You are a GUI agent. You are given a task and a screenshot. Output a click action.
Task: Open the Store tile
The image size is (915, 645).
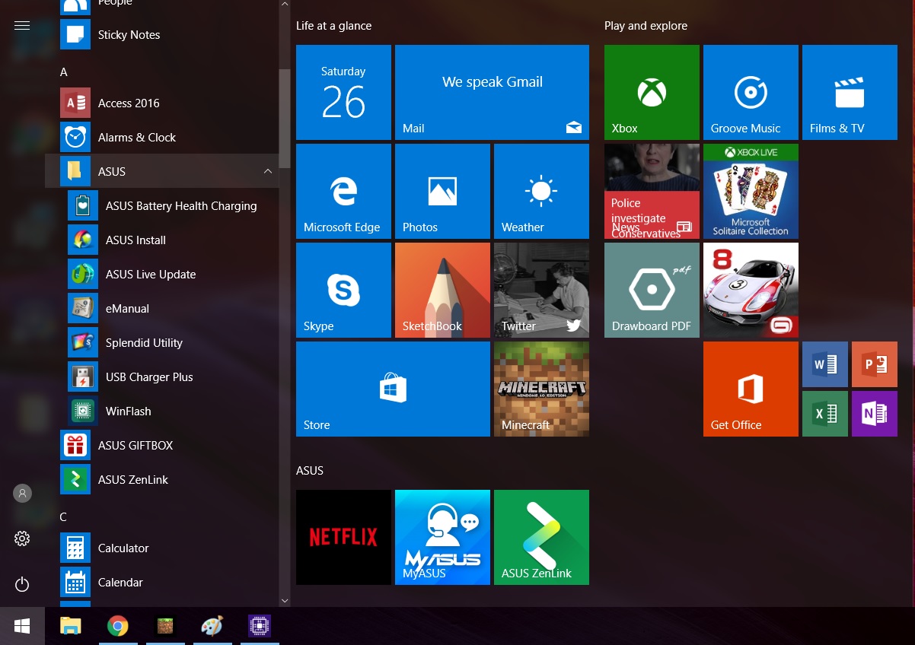click(393, 389)
